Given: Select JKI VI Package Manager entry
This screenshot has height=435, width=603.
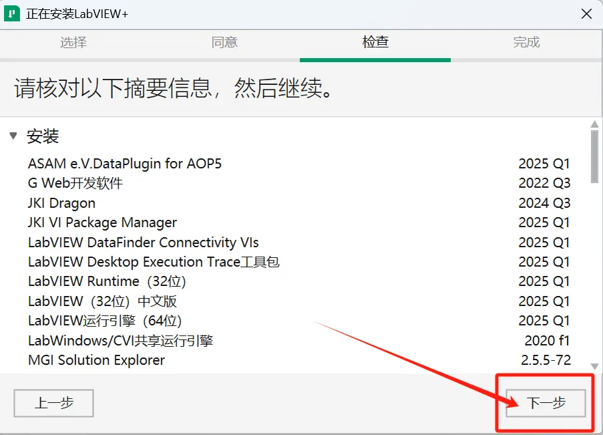Looking at the screenshot, I should (298, 223).
